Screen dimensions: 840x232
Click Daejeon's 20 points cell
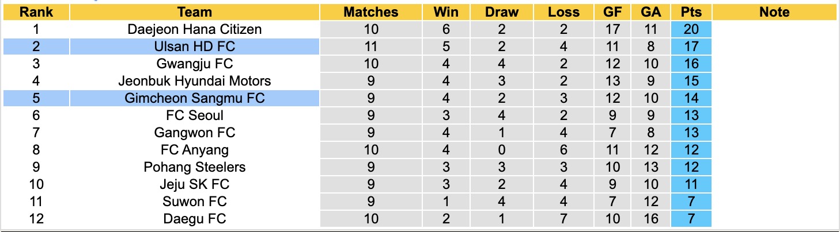(690, 29)
